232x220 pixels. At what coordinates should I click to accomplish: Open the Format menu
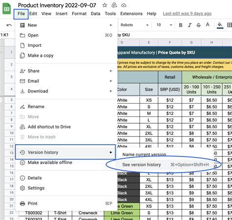coord(79,14)
